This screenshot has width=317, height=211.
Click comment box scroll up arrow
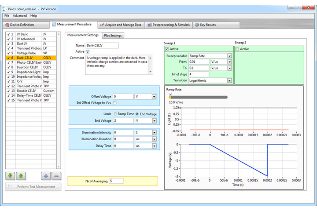(150, 58)
